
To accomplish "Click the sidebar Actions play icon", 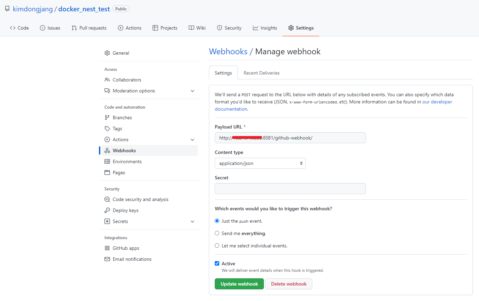I will (107, 140).
